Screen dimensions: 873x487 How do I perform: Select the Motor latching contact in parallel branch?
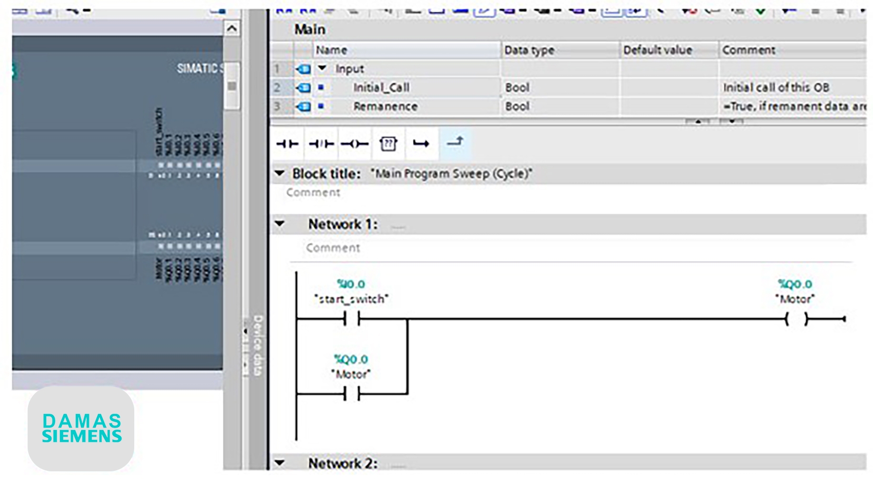(352, 393)
